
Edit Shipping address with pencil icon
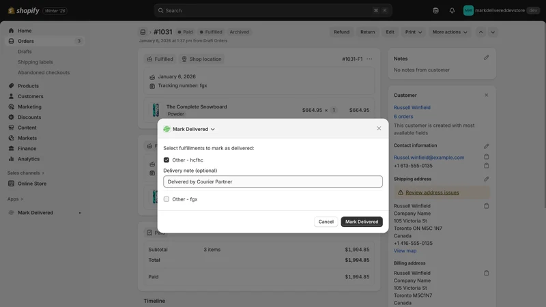486,179
